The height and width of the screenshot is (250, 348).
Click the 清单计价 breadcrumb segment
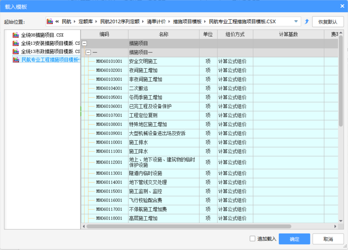[156, 22]
